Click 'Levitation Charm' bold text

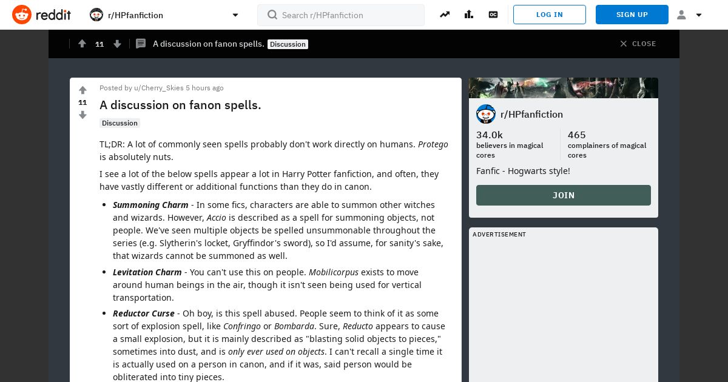point(147,272)
